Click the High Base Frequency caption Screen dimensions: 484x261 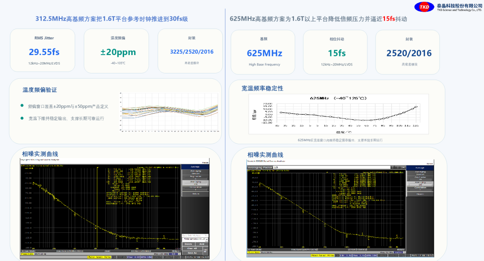coord(264,64)
